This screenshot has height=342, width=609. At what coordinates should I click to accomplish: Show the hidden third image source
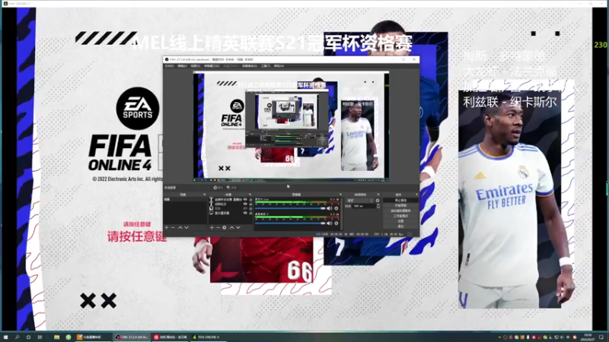pyautogui.click(x=245, y=208)
